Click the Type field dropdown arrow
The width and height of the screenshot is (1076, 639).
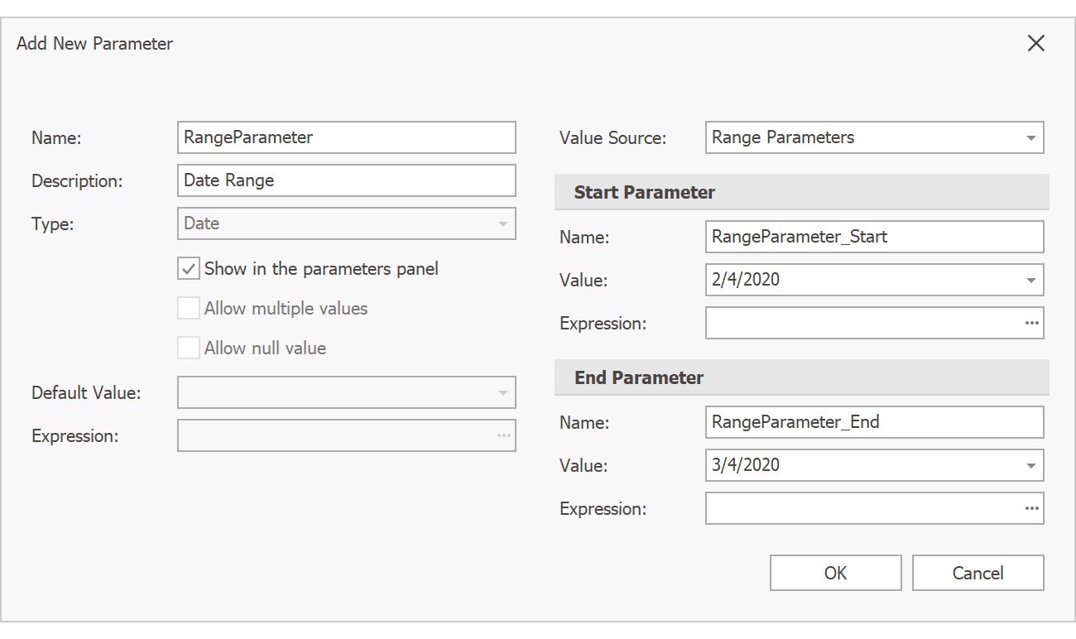[503, 223]
